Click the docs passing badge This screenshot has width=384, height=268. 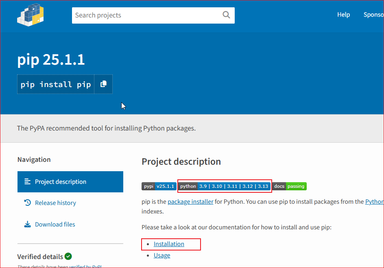289,186
